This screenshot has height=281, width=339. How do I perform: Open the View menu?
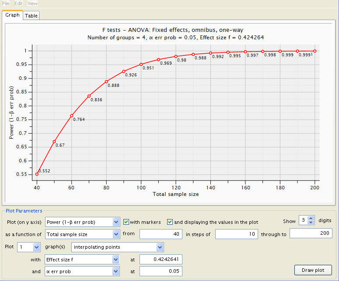pyautogui.click(x=33, y=3)
